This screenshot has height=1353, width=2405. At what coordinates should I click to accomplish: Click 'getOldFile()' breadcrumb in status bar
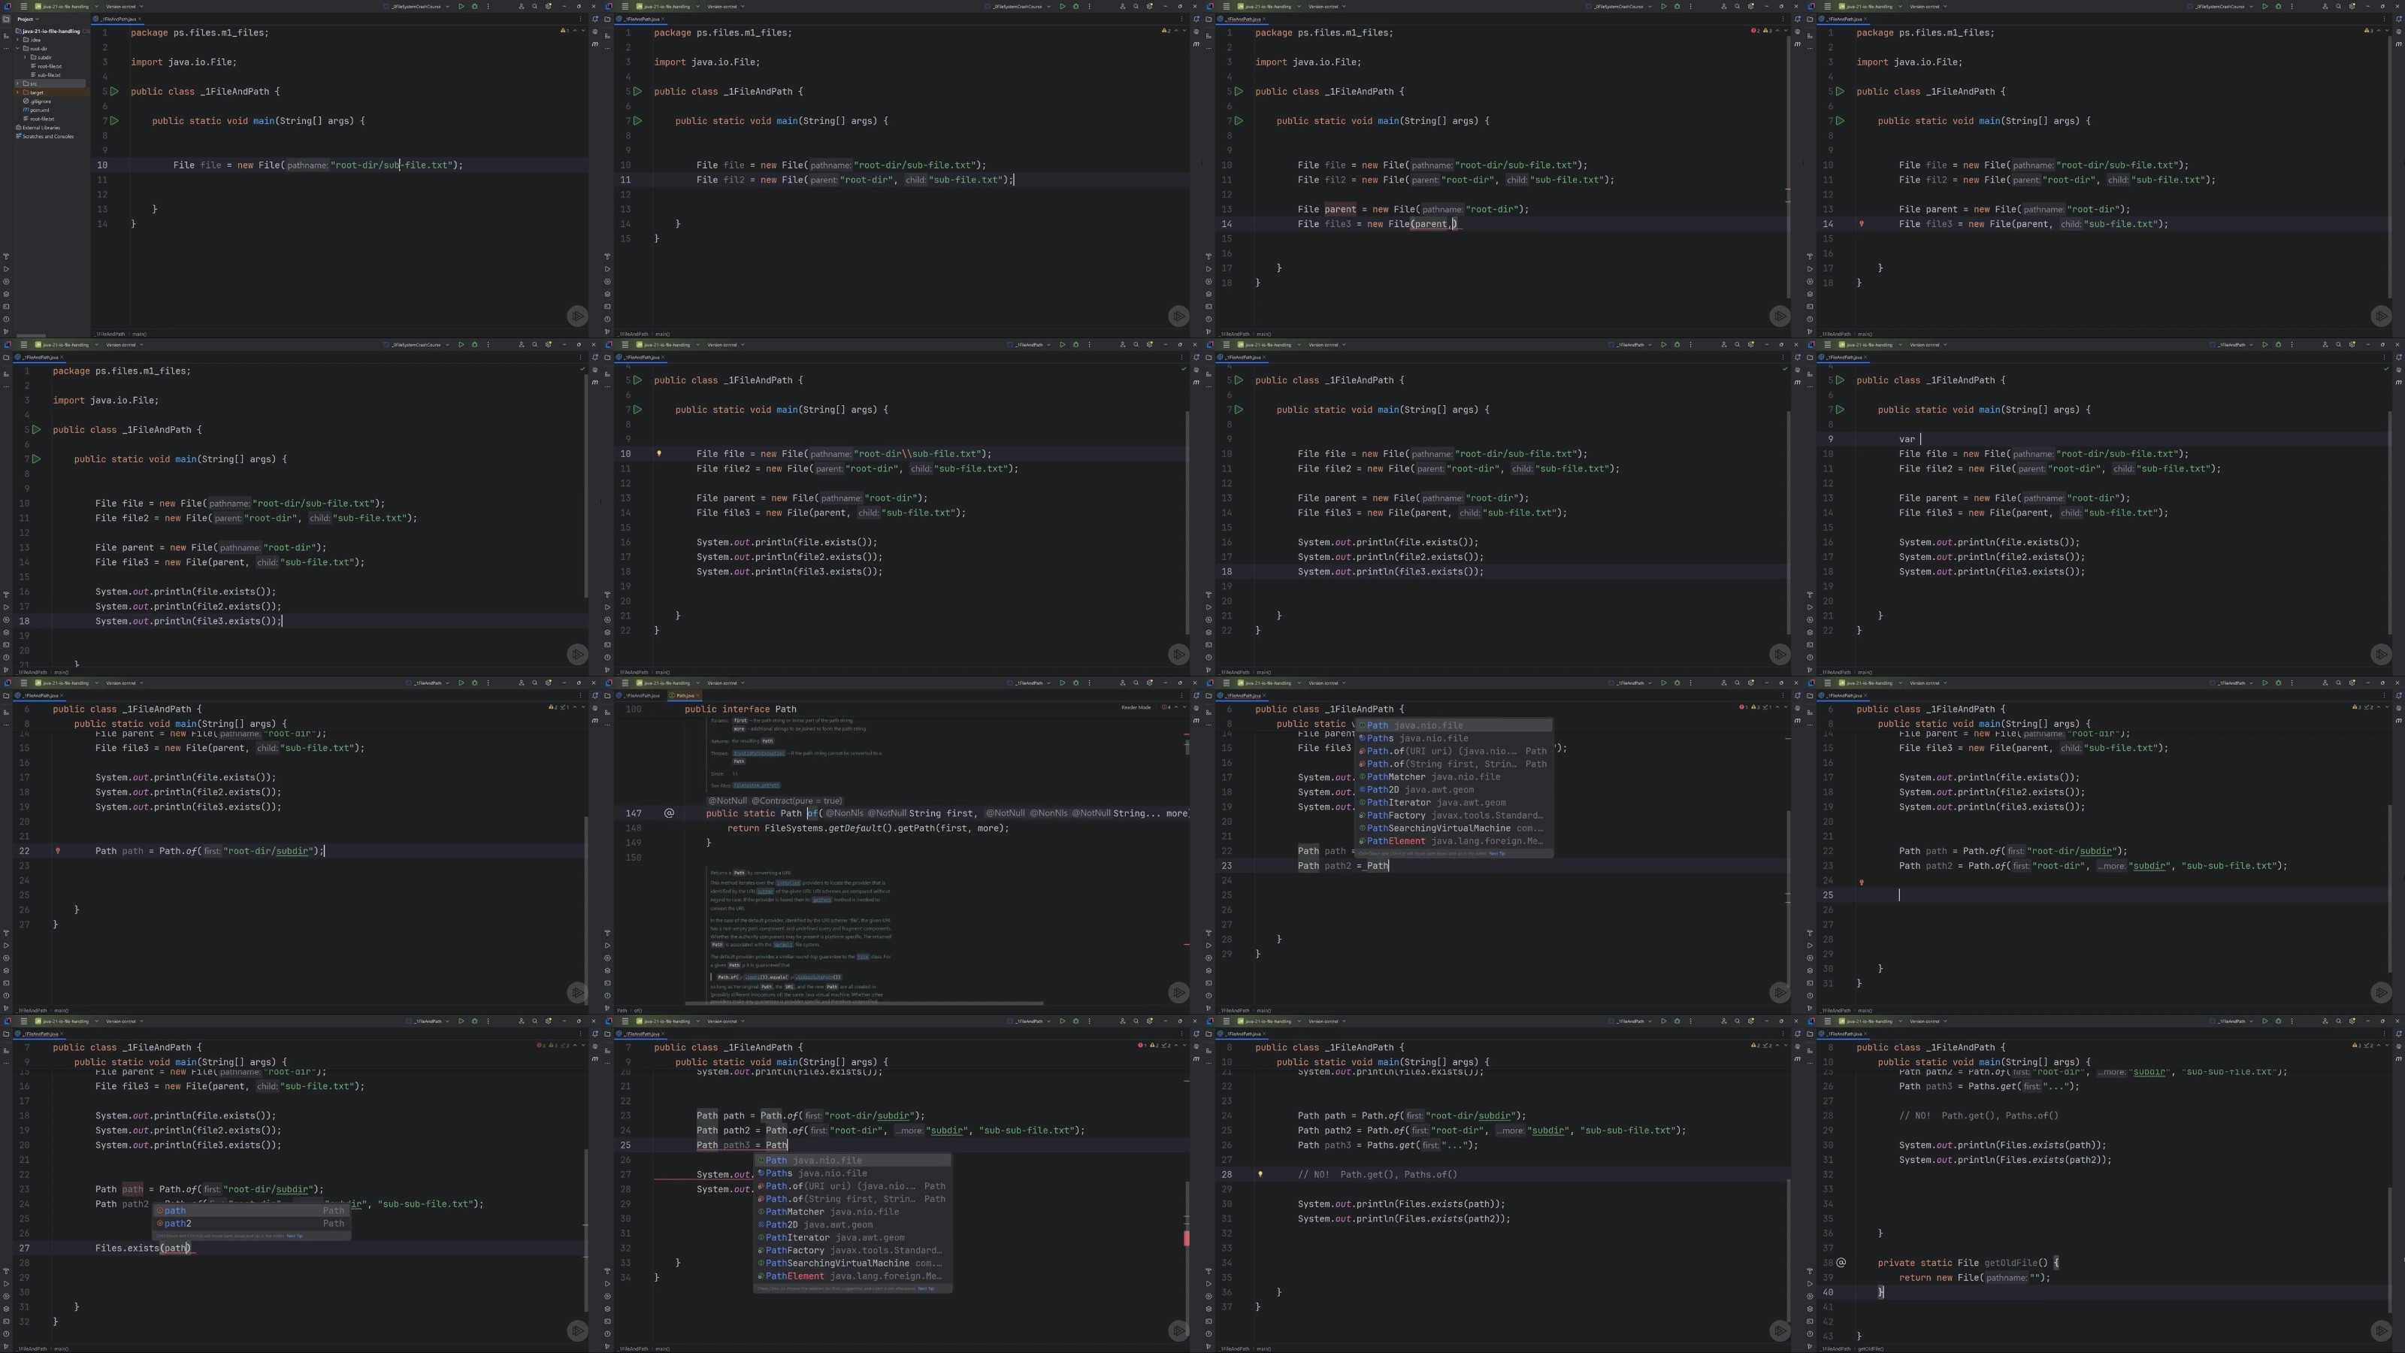point(1870,1348)
